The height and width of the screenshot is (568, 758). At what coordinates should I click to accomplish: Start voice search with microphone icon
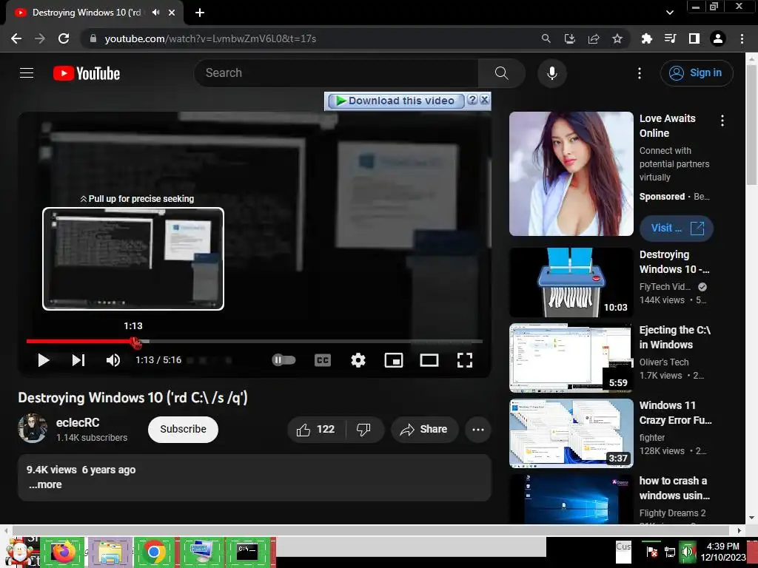point(552,73)
